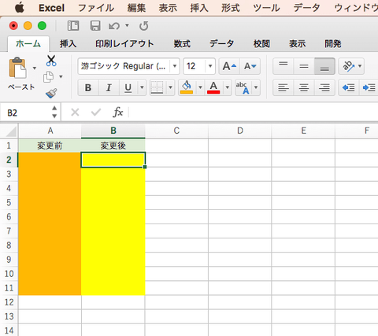The width and height of the screenshot is (378, 336).
Task: Open the ツール menu
Action: (266, 8)
